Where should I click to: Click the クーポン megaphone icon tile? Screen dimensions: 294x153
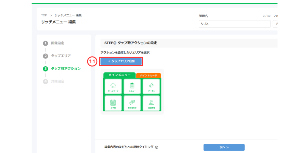[x=151, y=86]
